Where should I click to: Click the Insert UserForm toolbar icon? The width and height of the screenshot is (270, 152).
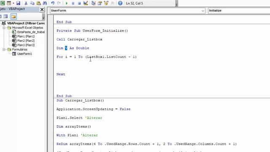pyautogui.click(x=9, y=3)
